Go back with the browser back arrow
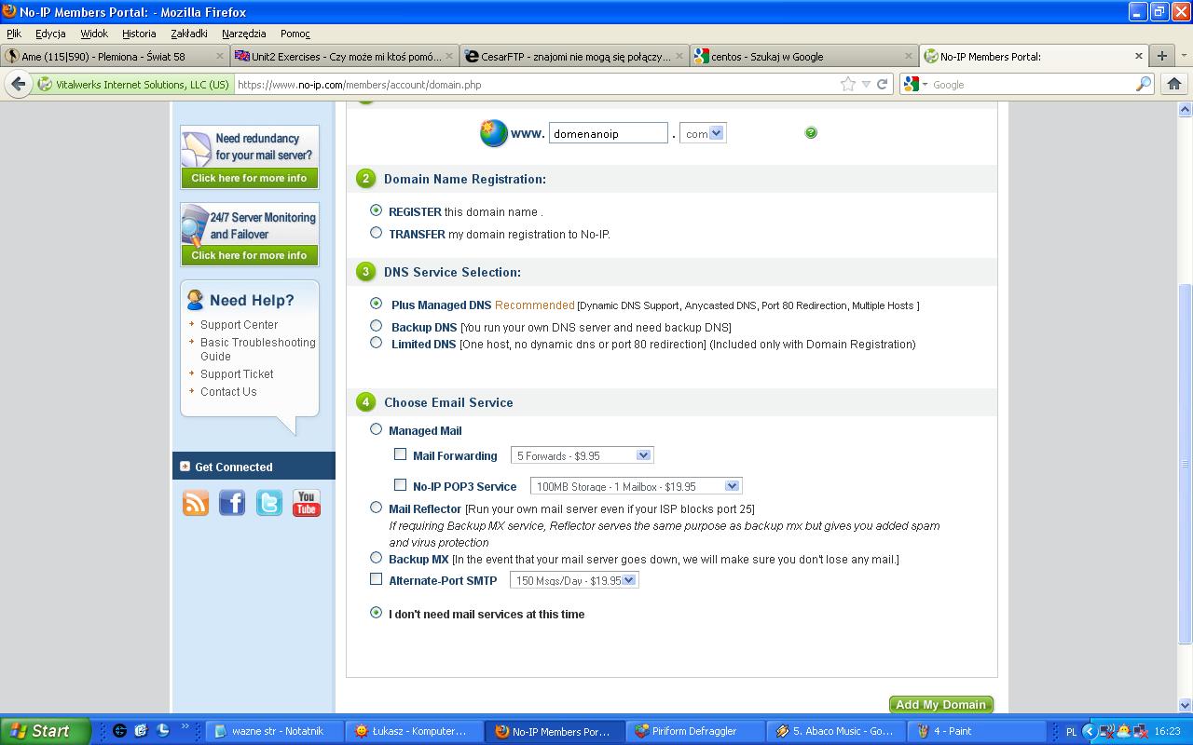This screenshot has width=1193, height=745. pyautogui.click(x=18, y=84)
